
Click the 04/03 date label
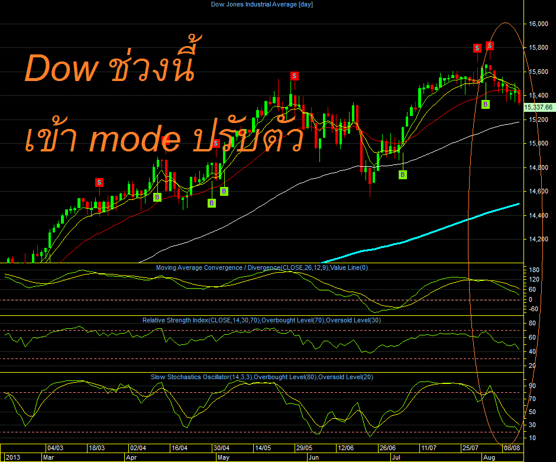[x=56, y=448]
